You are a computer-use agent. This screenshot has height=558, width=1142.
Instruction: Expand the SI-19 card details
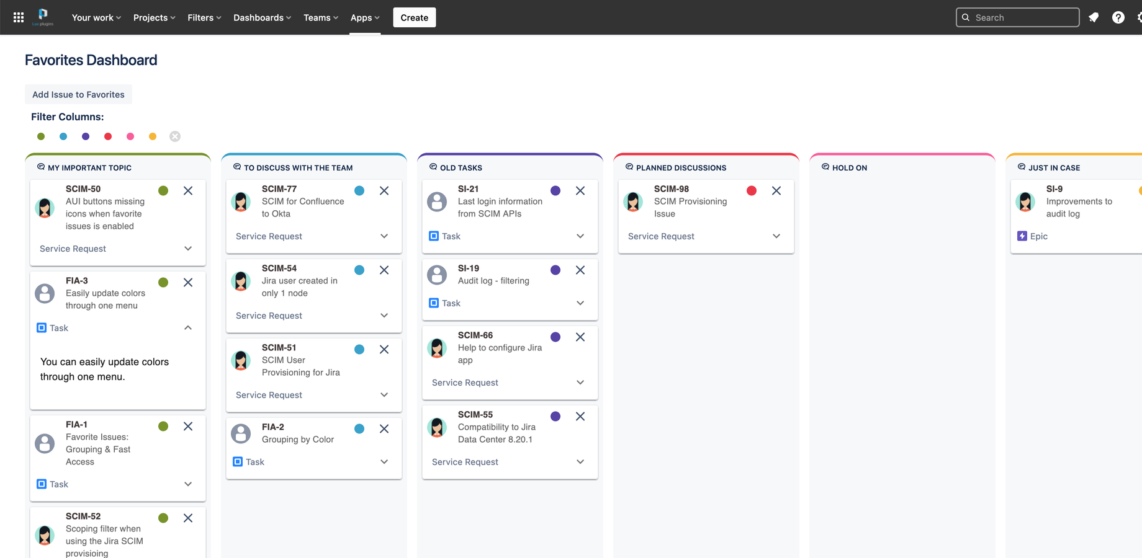(580, 303)
